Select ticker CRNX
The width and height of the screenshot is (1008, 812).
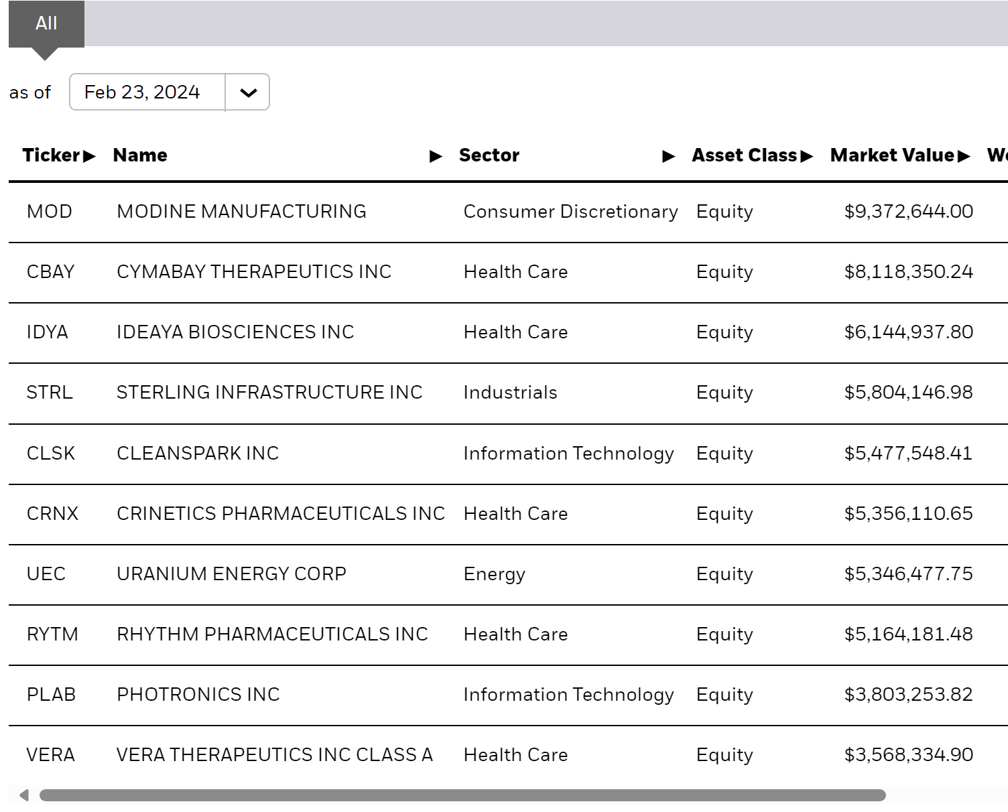click(52, 514)
